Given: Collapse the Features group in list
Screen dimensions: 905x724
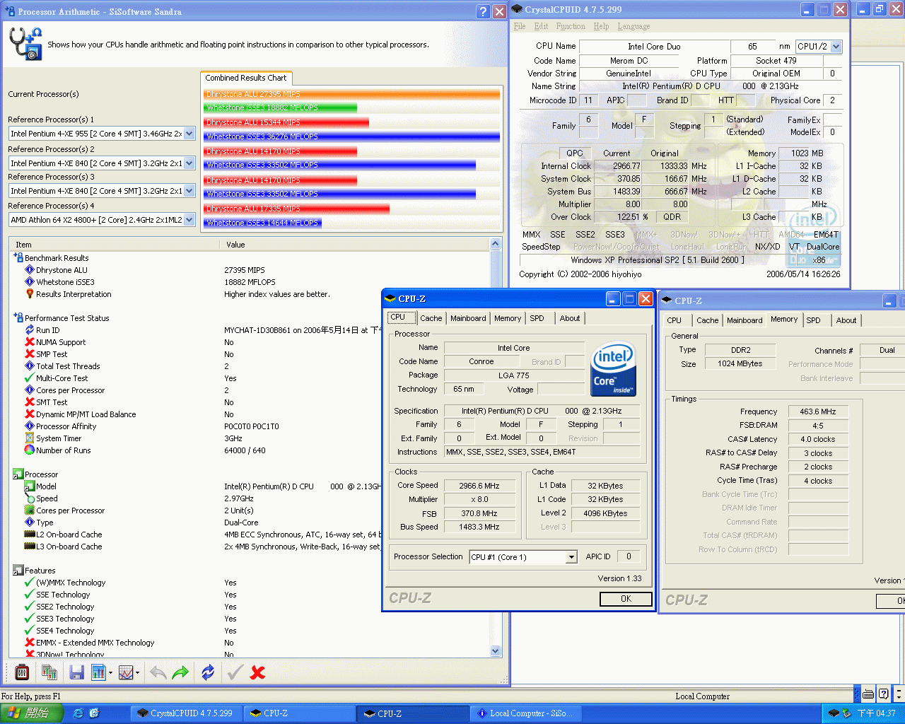Looking at the screenshot, I should click(x=18, y=570).
